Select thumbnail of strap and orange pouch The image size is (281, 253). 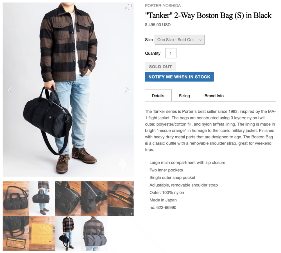pyautogui.click(x=16, y=234)
